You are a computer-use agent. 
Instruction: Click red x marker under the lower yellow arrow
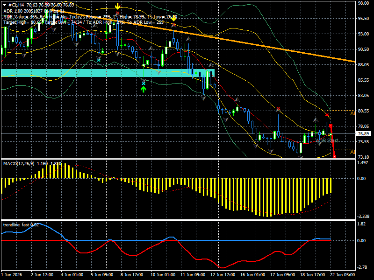[x=174, y=25]
